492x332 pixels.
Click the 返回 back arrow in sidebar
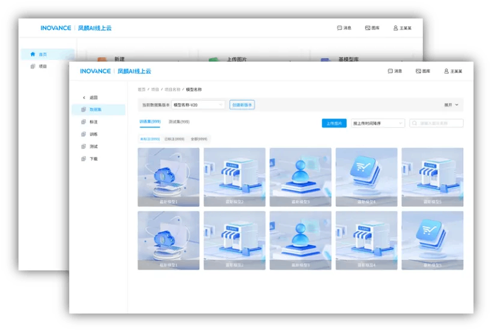(x=84, y=97)
